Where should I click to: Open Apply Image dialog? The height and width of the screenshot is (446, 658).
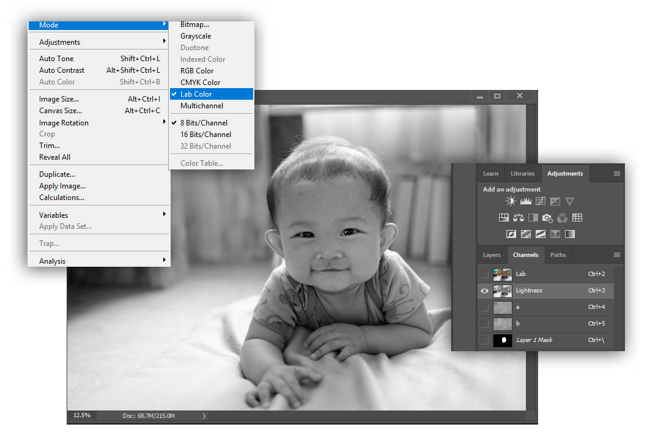coord(99,186)
